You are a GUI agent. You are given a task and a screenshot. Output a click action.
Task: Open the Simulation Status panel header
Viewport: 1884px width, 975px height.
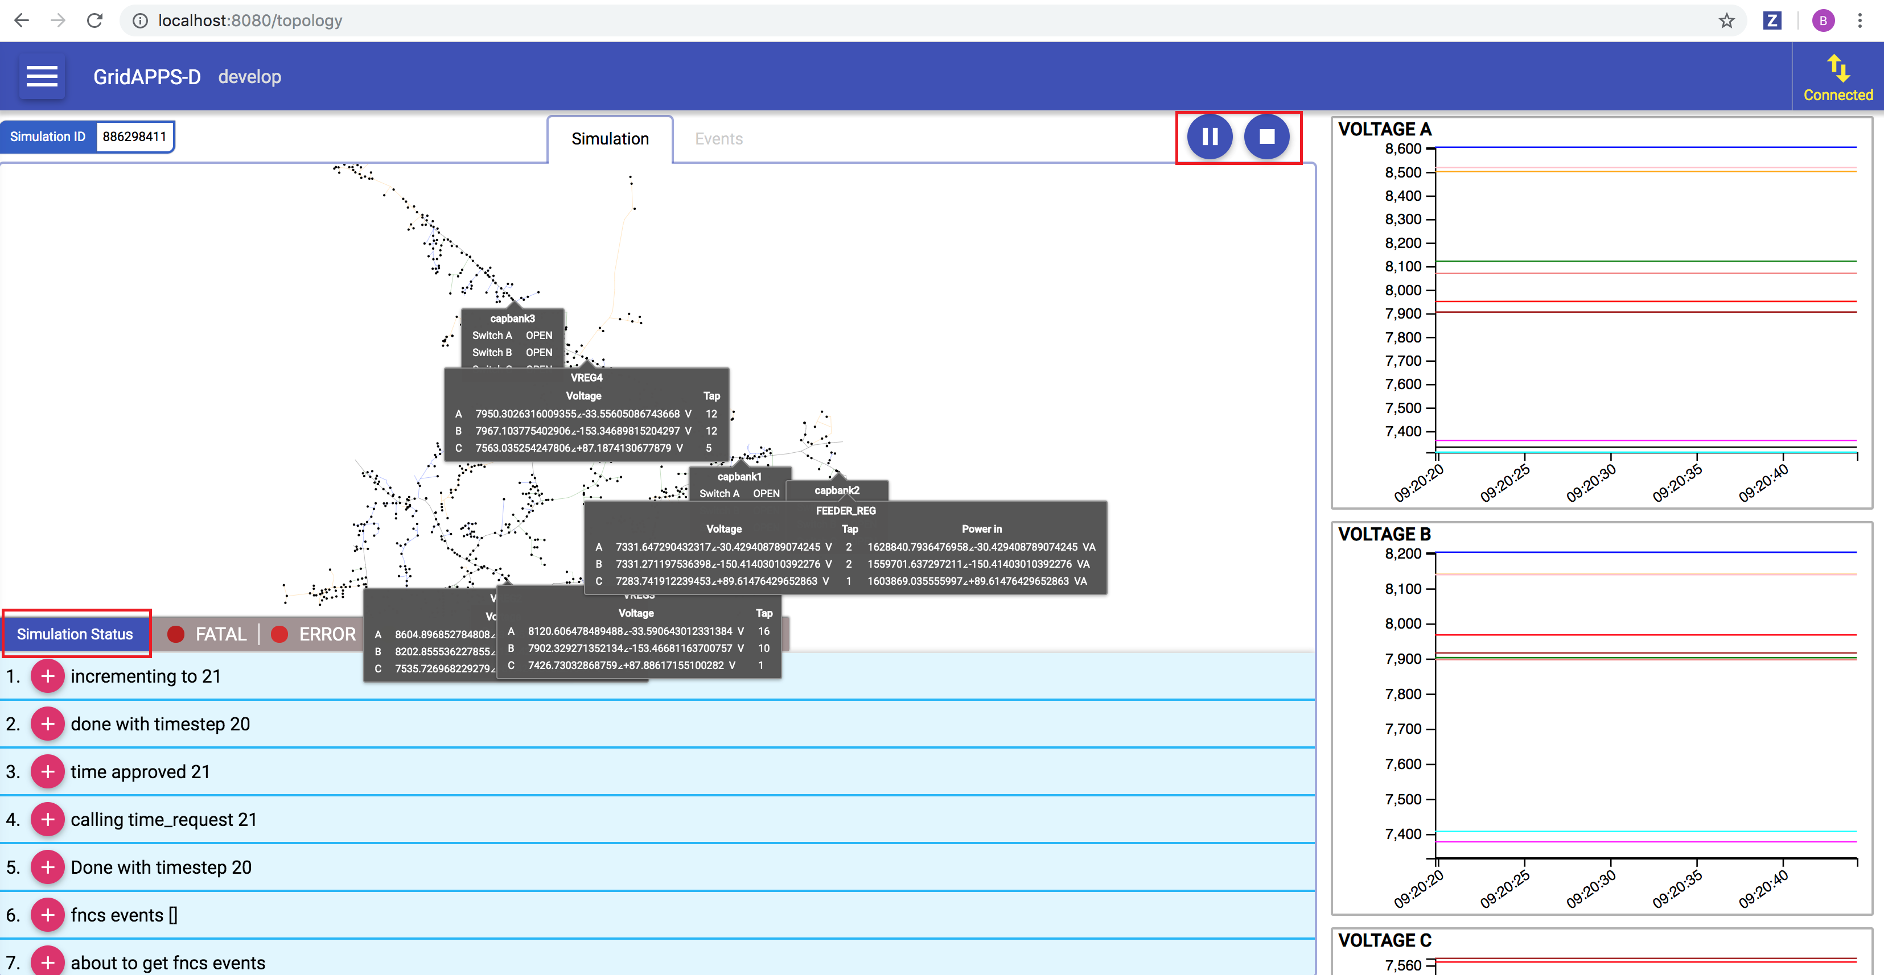[x=75, y=634]
